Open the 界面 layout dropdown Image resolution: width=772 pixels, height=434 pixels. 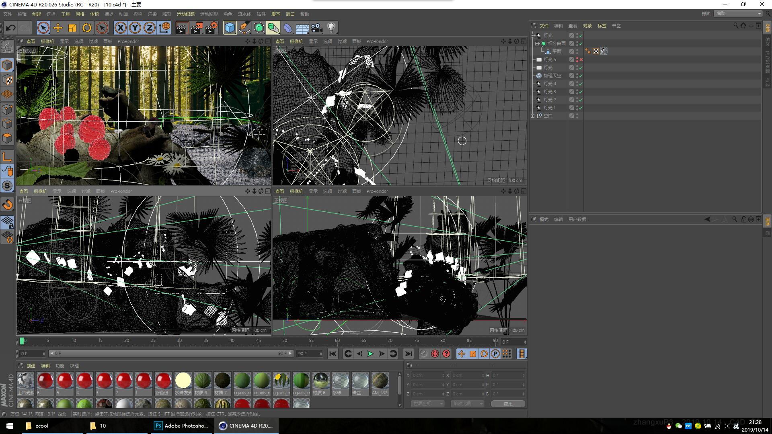point(738,14)
